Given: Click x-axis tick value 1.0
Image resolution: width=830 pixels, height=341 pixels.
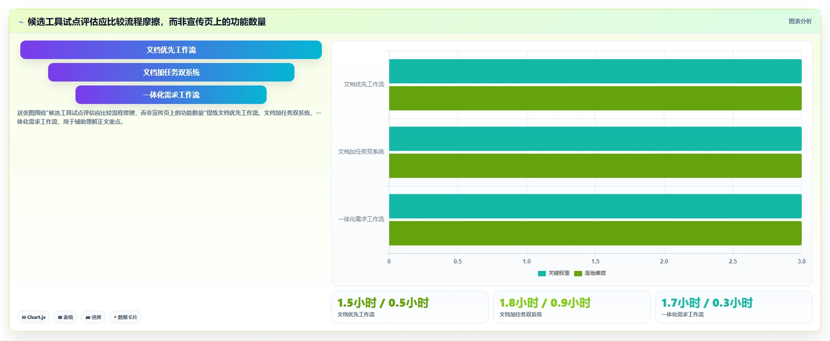Looking at the screenshot, I should pyautogui.click(x=527, y=261).
